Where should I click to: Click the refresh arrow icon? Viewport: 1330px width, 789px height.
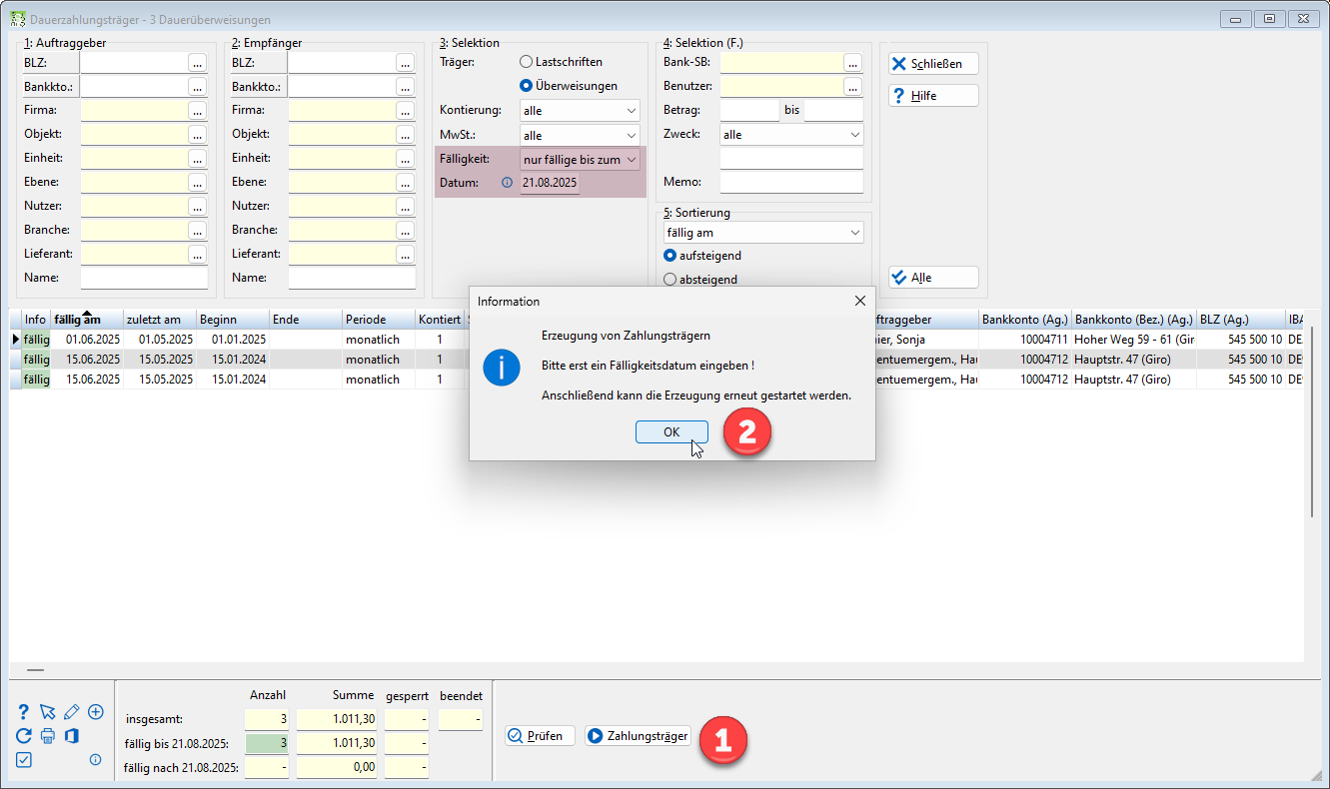(x=24, y=736)
